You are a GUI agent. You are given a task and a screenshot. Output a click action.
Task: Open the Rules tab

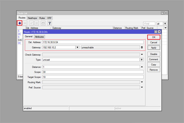(42, 18)
